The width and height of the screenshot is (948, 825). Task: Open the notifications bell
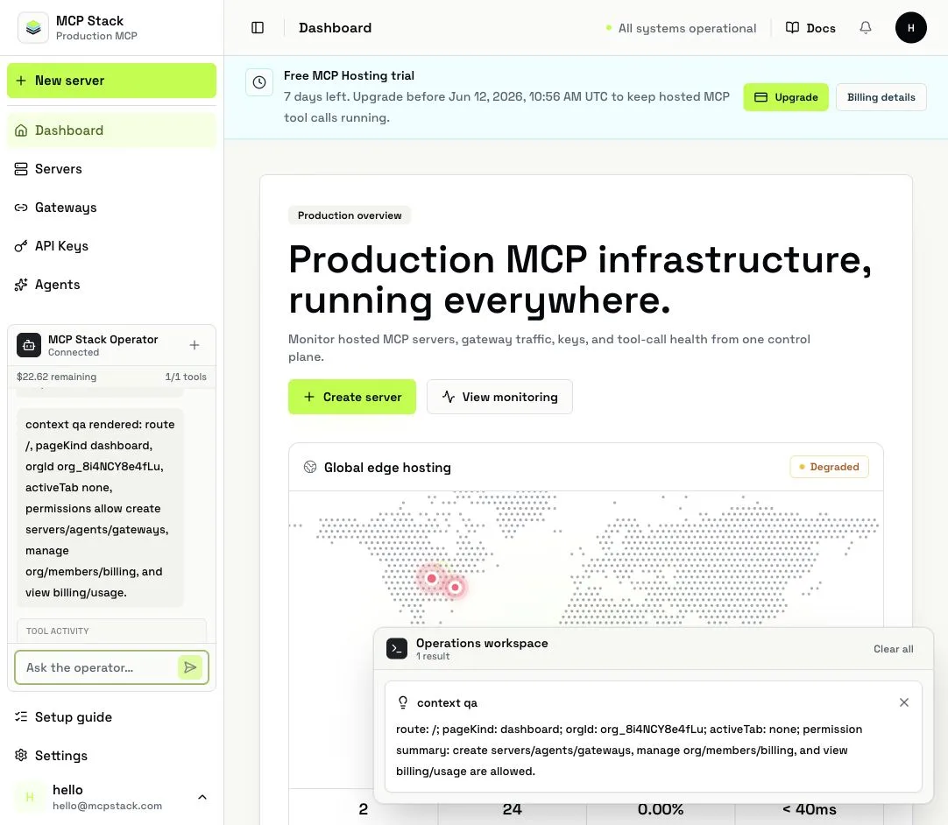pos(866,28)
